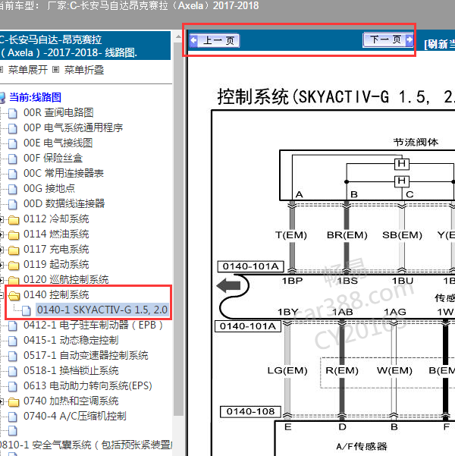Click folder icon of 0120 巡航控制系统
This screenshot has height=456, width=455.
pos(14,280)
